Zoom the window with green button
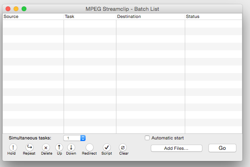The image size is (250, 167). (x=24, y=9)
